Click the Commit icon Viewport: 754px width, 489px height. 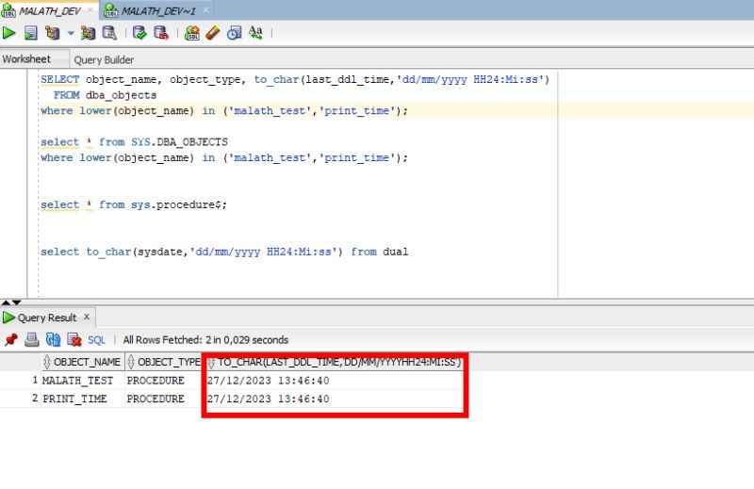point(139,33)
